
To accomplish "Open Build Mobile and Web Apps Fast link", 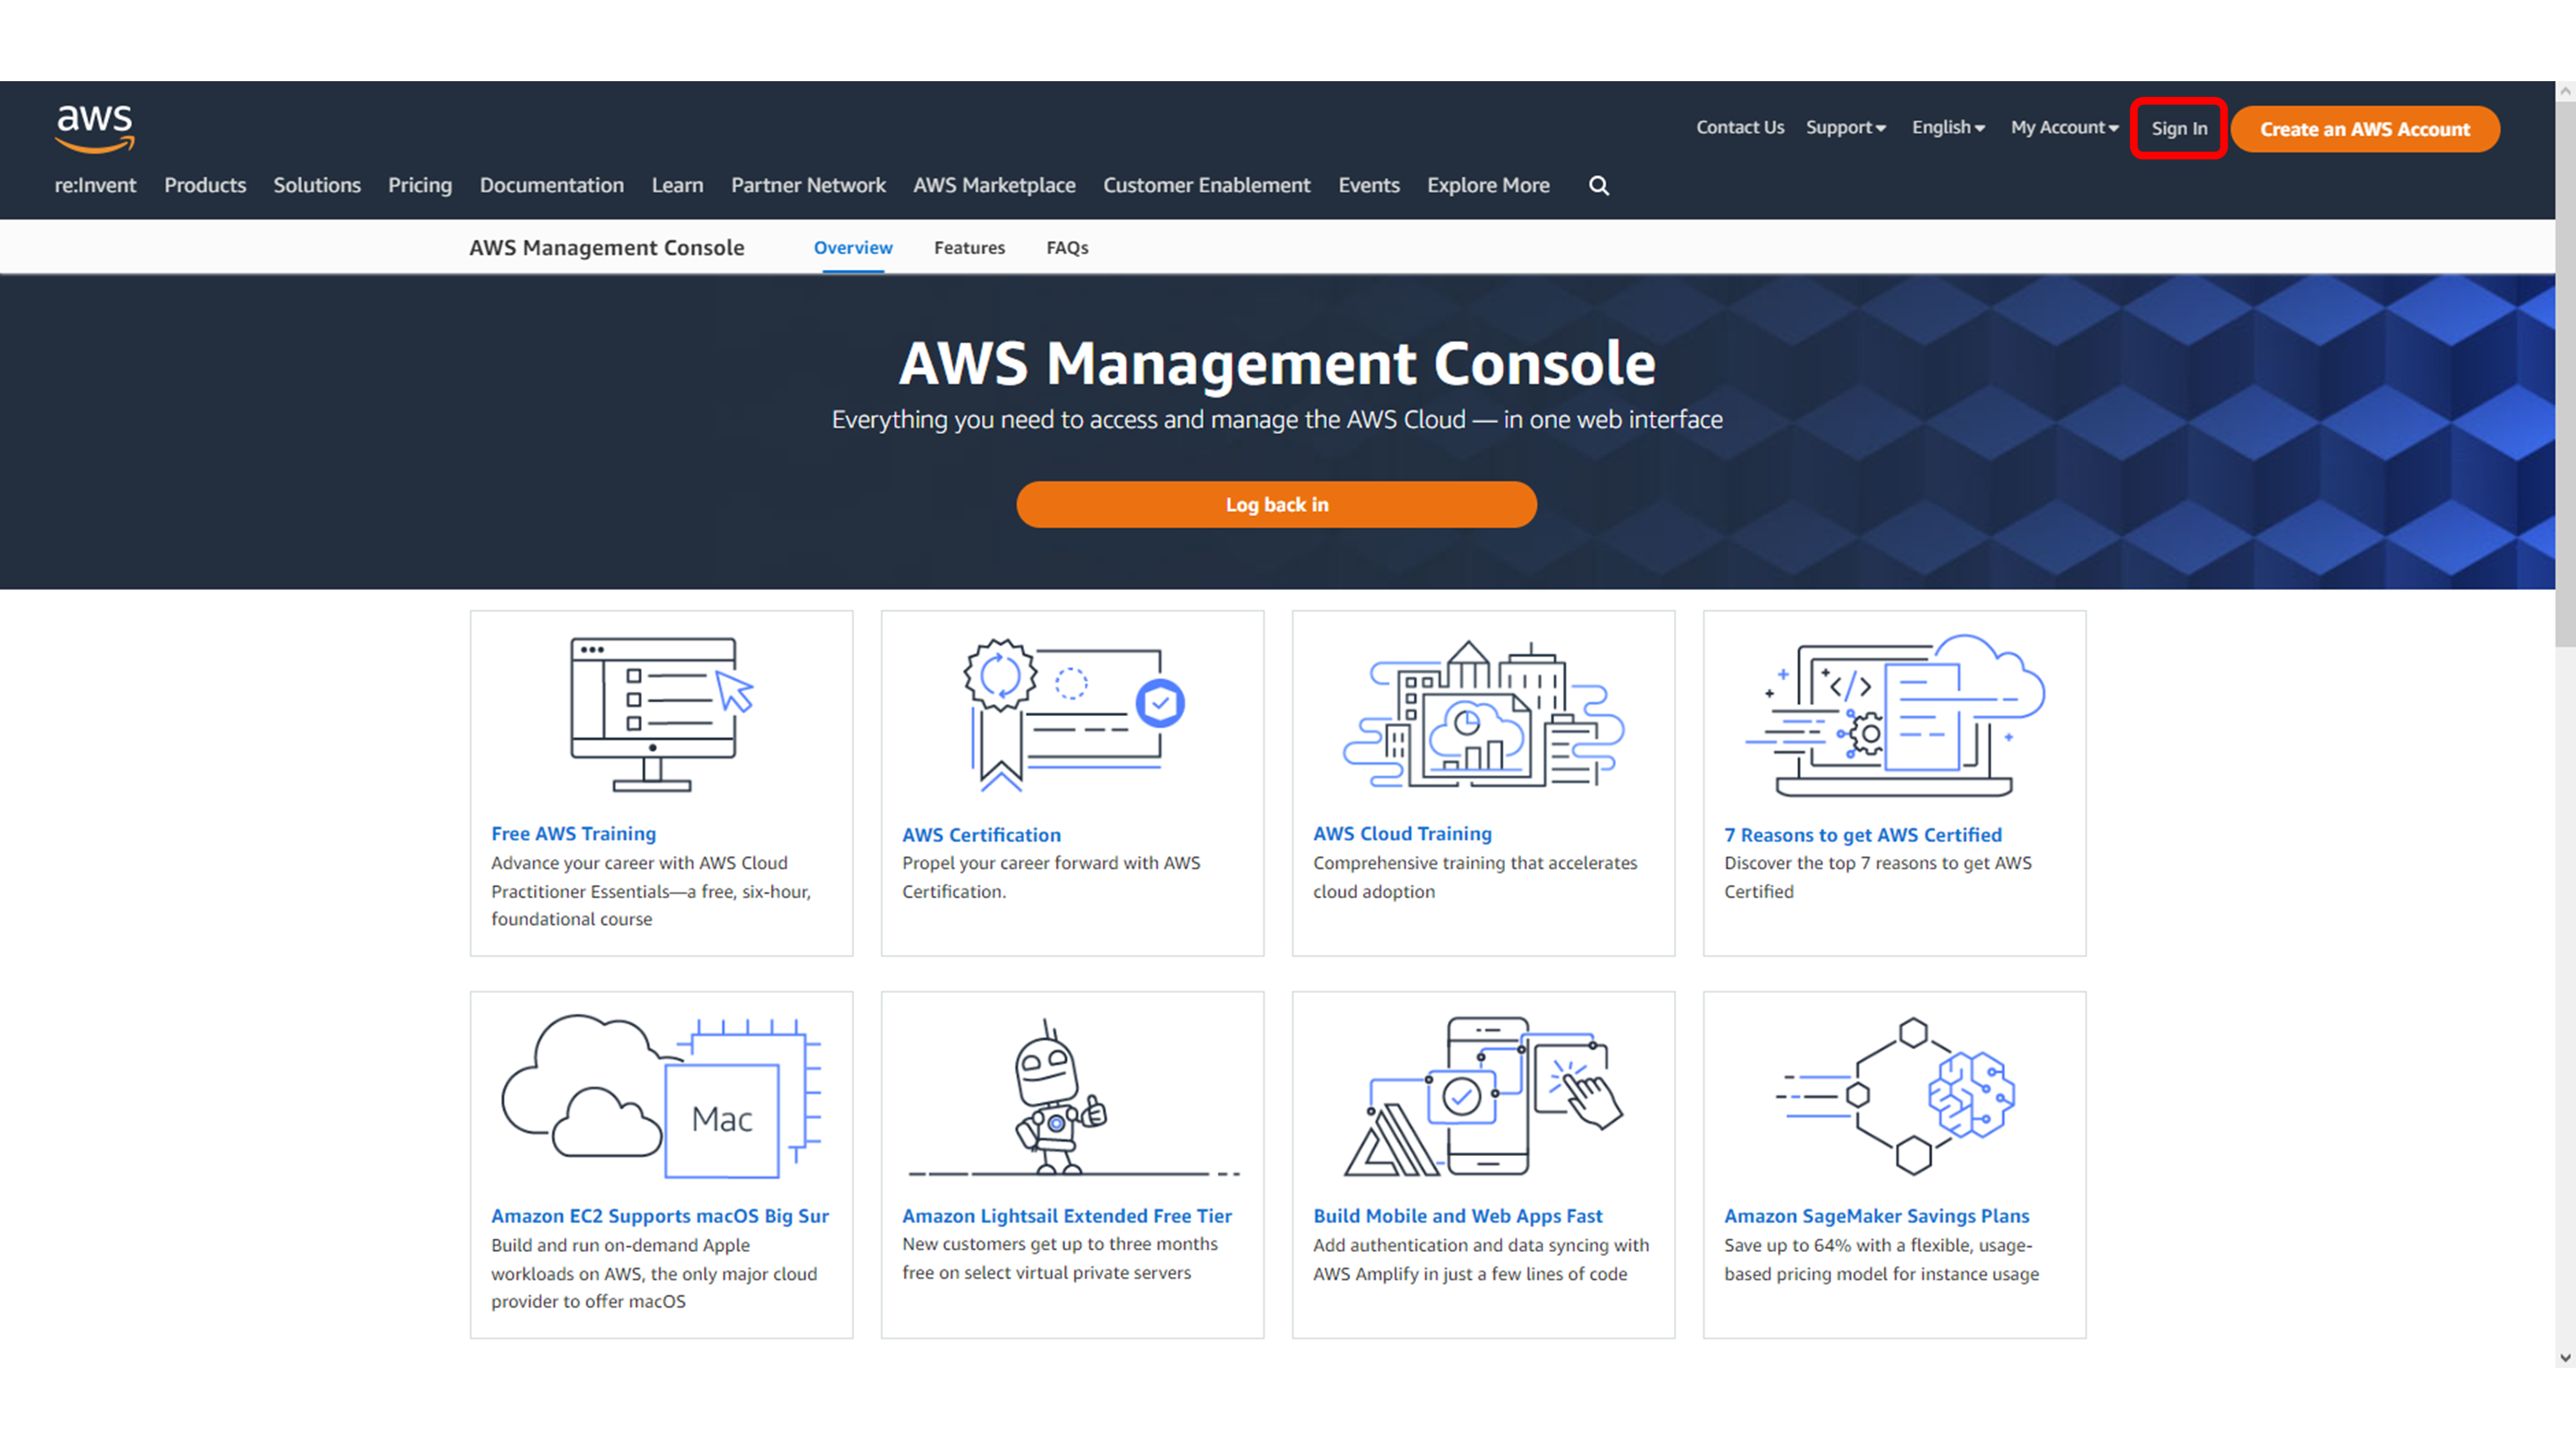I will [x=1457, y=1217].
